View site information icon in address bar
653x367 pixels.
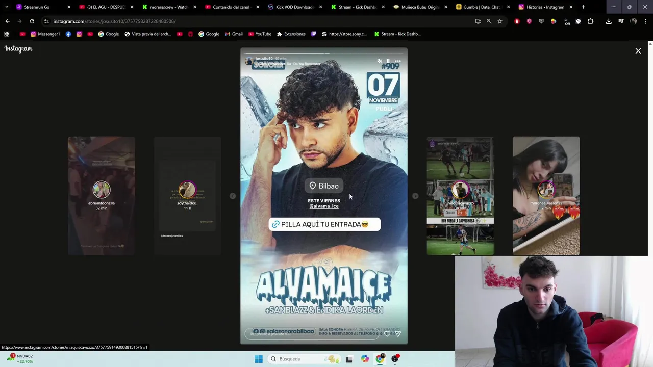coord(46,21)
